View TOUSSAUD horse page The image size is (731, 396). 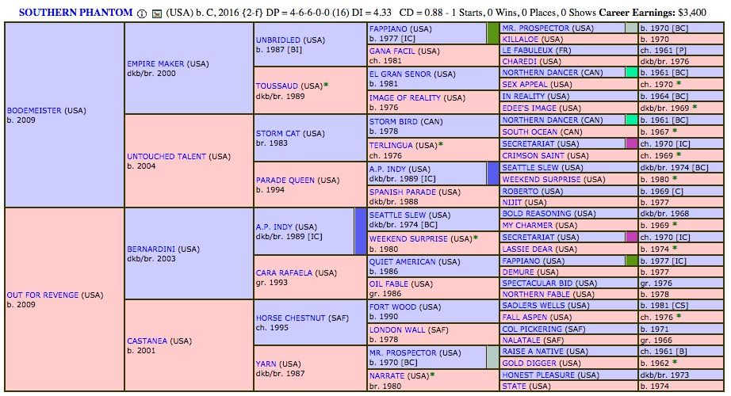tap(277, 86)
